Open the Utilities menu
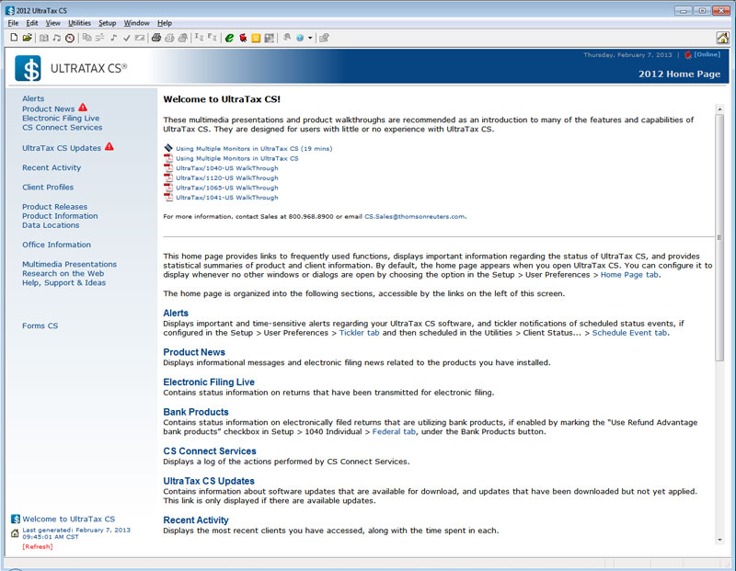 click(79, 22)
